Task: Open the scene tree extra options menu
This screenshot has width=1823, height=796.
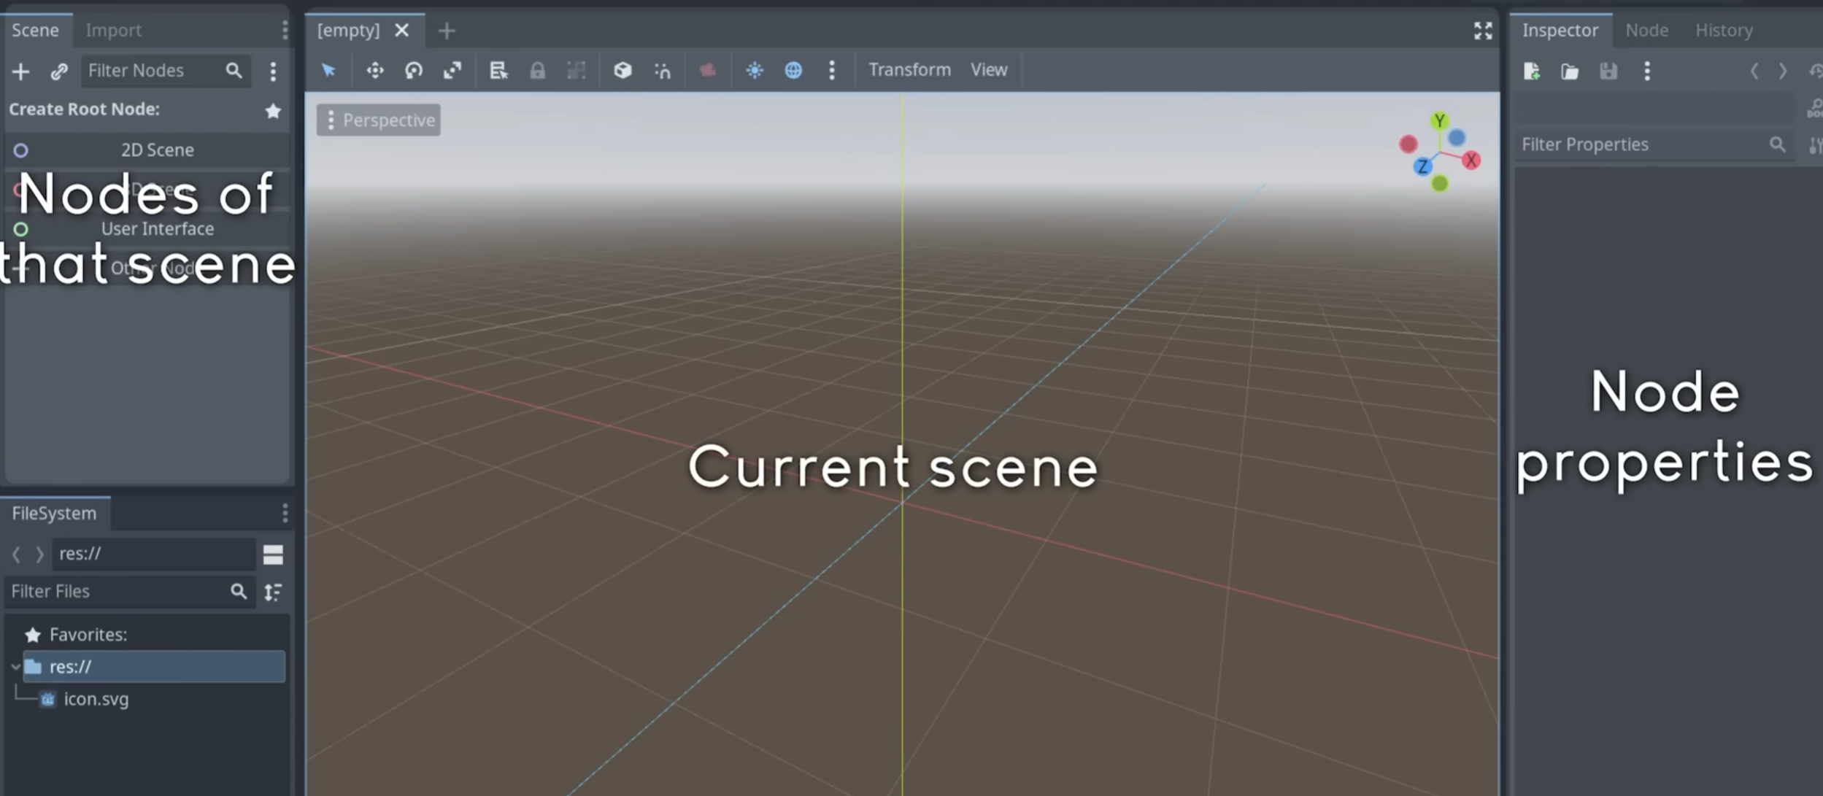Action: [273, 72]
